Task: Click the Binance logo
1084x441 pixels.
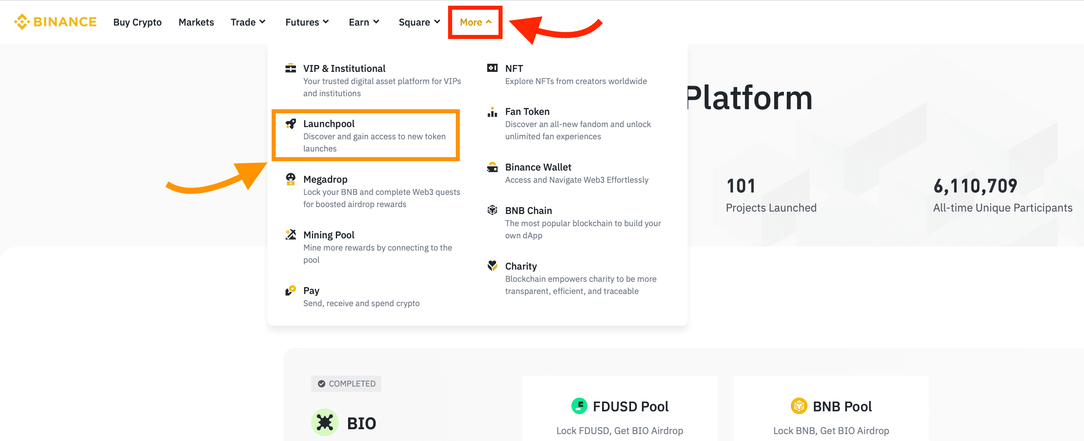Action: tap(55, 22)
